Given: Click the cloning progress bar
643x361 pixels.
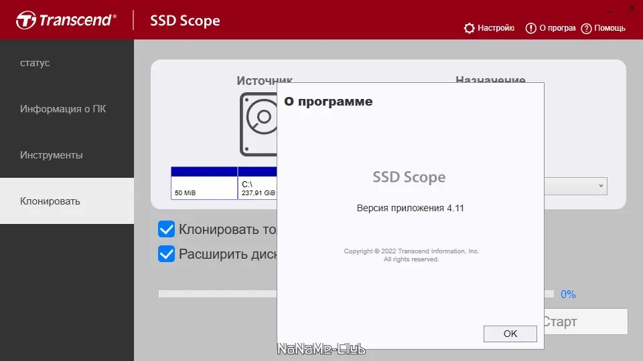Looking at the screenshot, I should point(218,294).
